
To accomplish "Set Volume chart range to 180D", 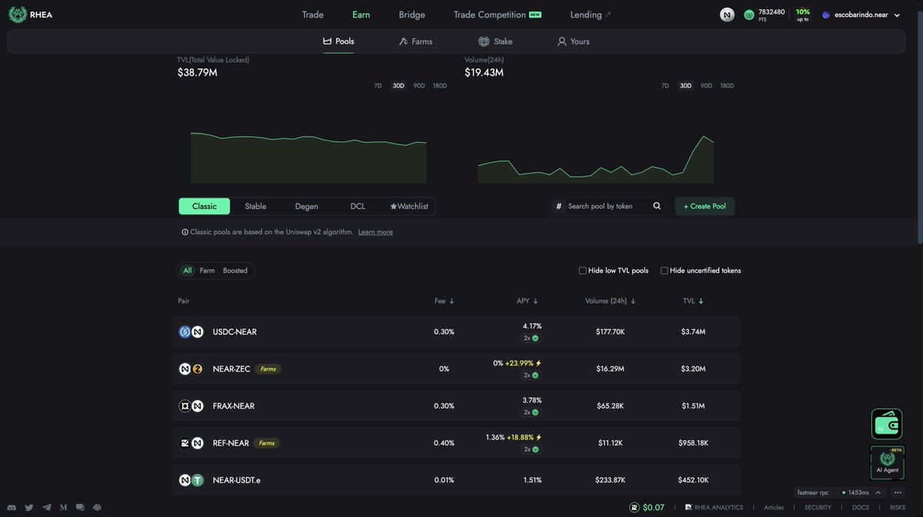I will 727,86.
